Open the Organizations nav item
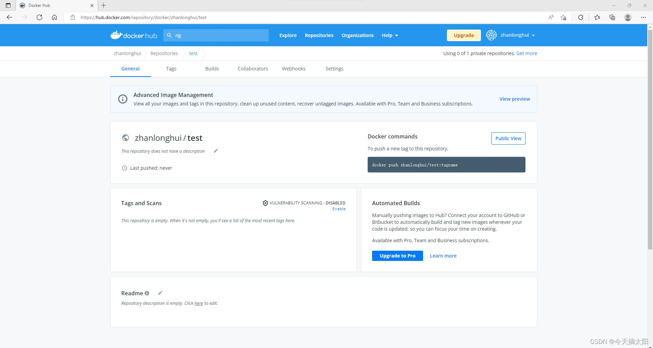The image size is (653, 348). [357, 35]
